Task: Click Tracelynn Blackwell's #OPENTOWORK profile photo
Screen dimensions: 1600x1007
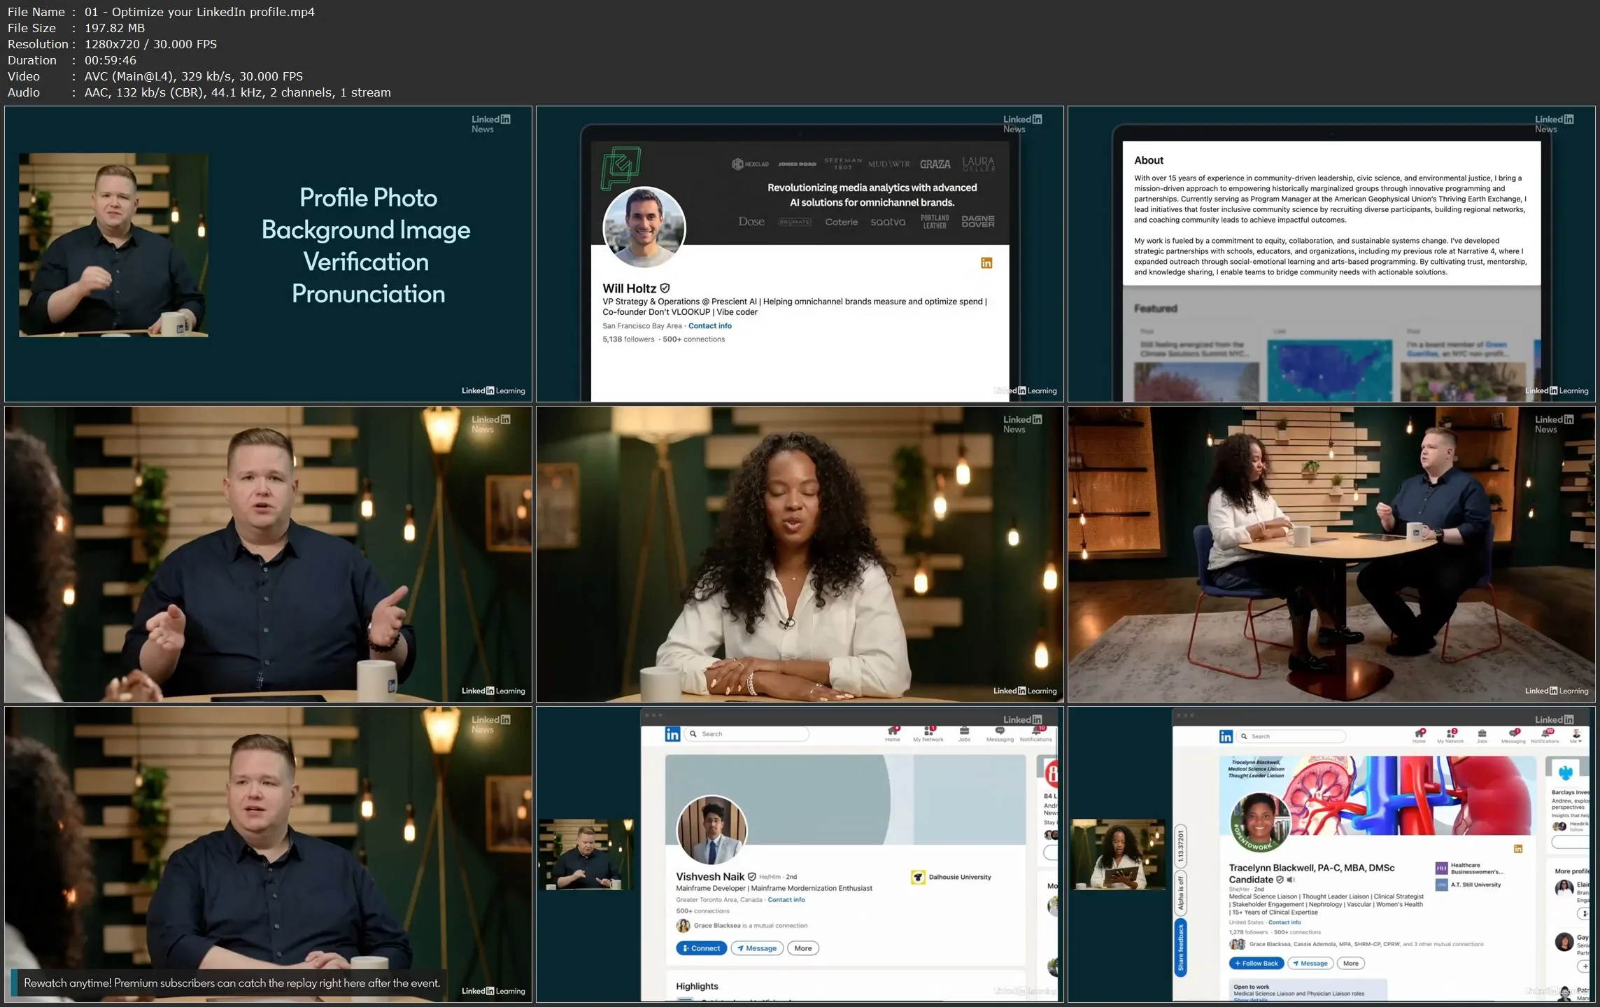Action: 1259,823
